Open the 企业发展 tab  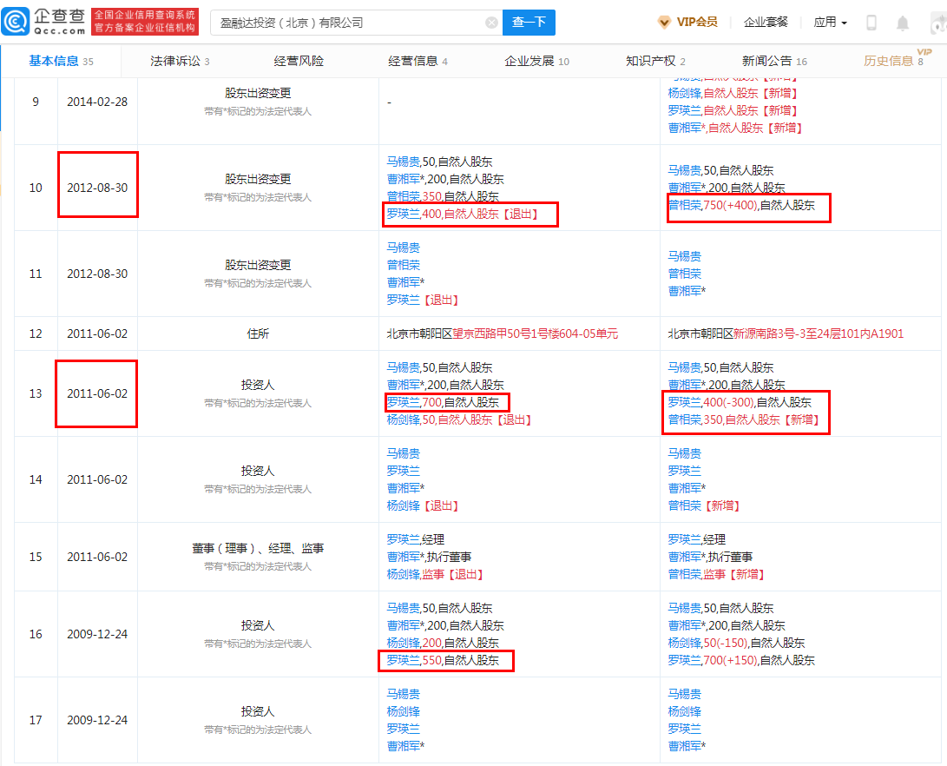pos(528,61)
